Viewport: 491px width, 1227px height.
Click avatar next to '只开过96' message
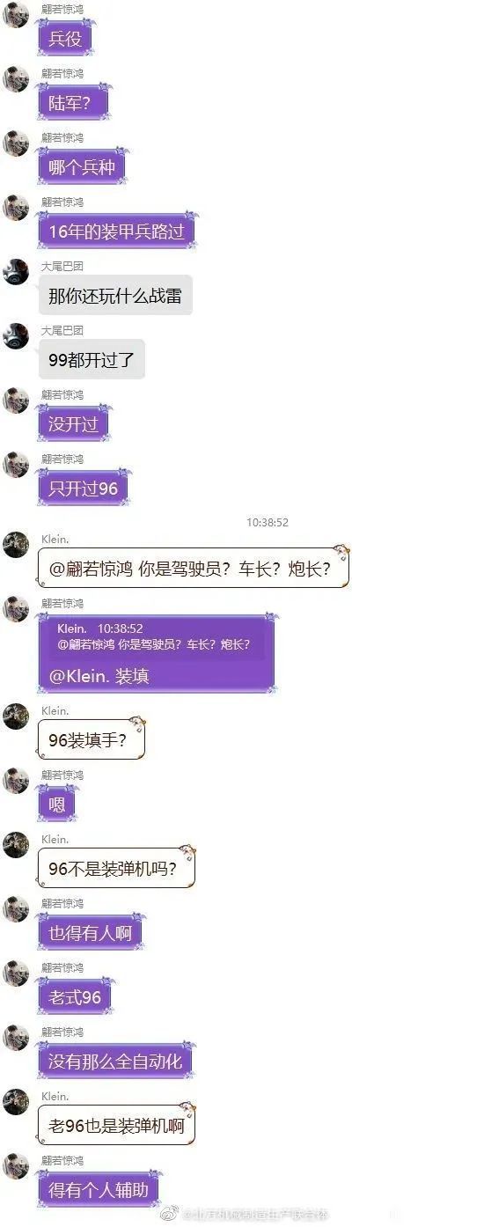[16, 465]
